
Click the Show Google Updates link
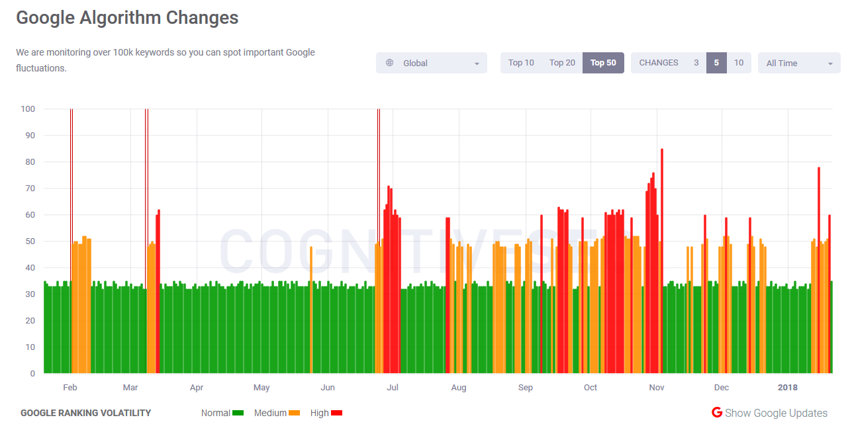point(777,412)
